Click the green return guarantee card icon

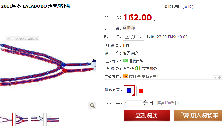(125, 61)
